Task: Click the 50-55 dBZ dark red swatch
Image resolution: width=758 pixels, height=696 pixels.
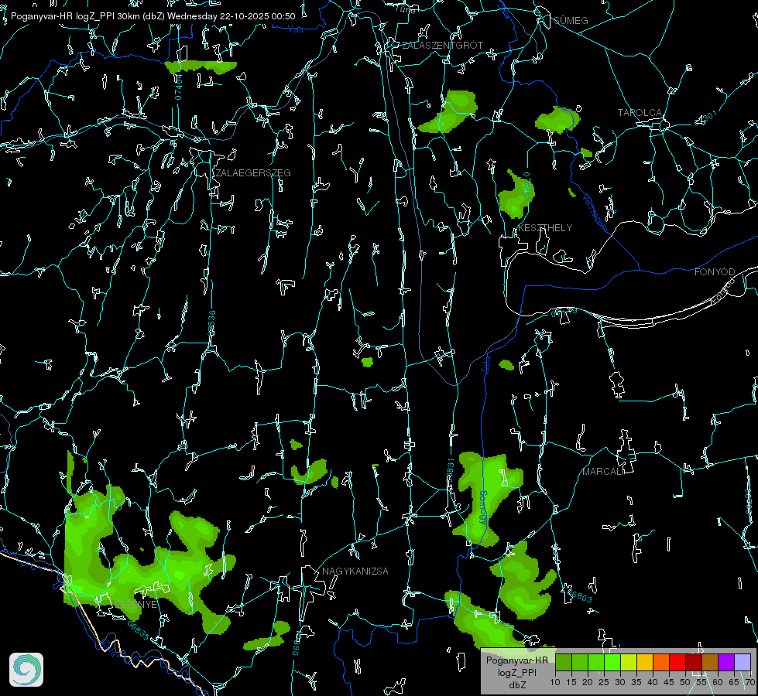Action: (694, 662)
